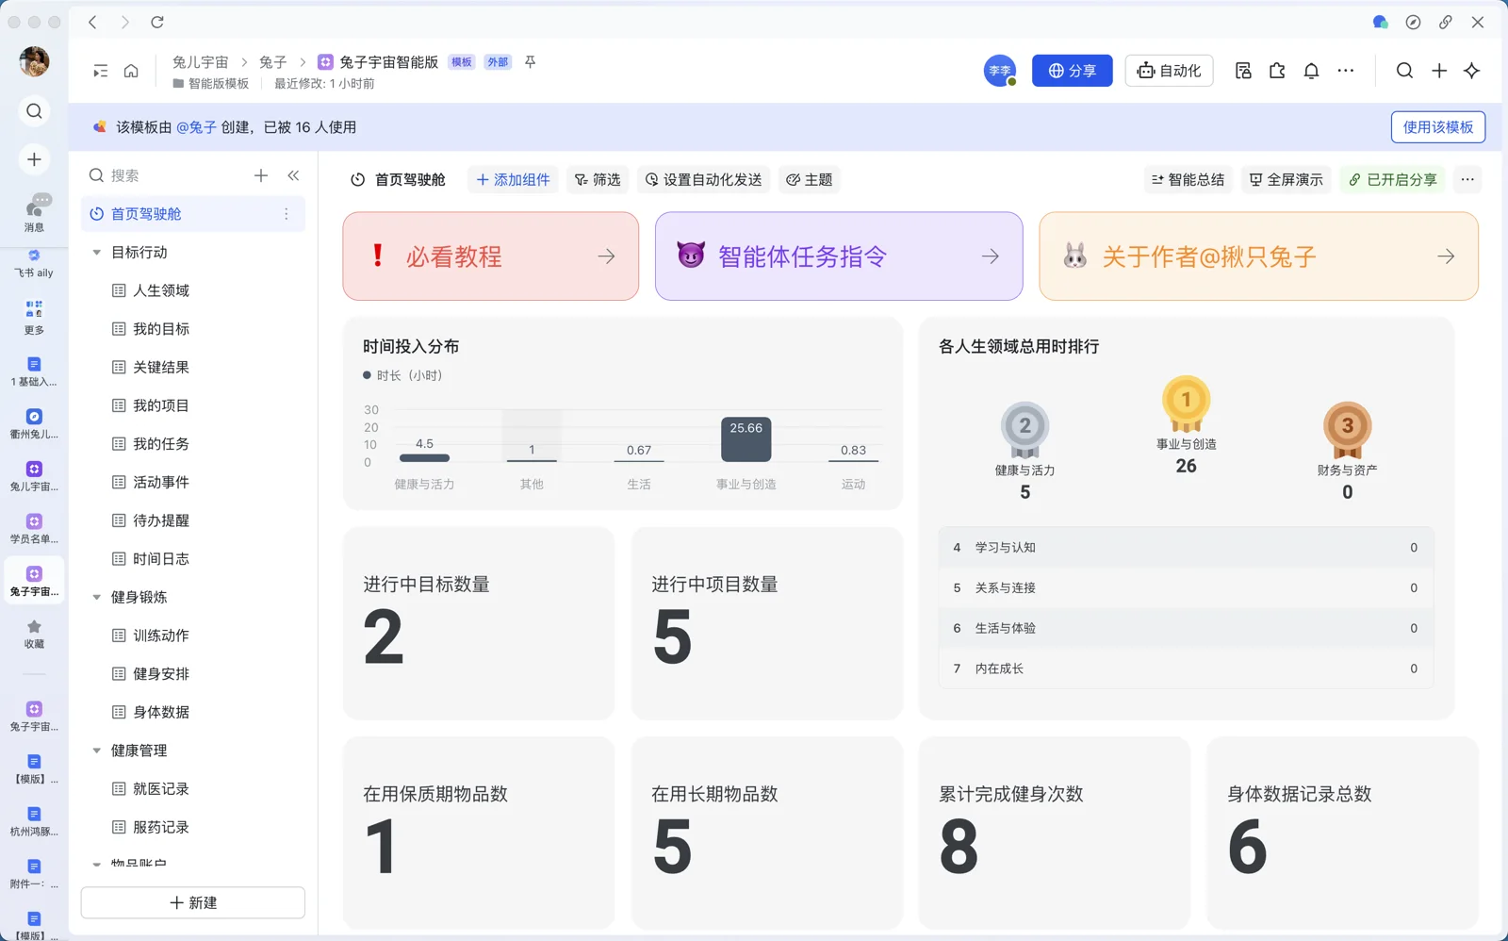1508x941 pixels.
Task: Collapse sidebar with double chevron icon
Action: click(293, 175)
